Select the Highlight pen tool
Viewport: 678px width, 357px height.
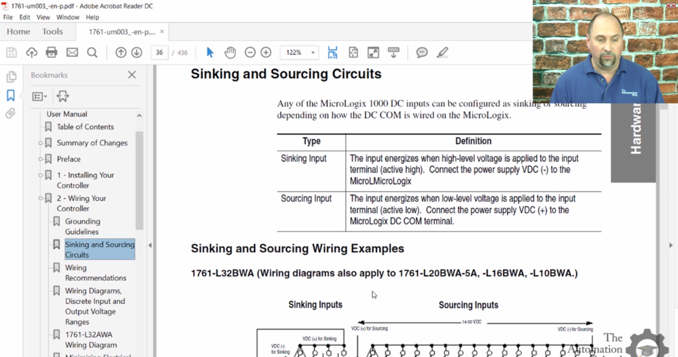point(442,52)
